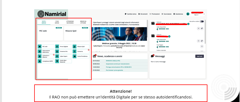Image resolution: width=240 pixels, height=102 pixels.
Task: Switch to the I Tuoi Servizi tab
Action: click(57, 22)
